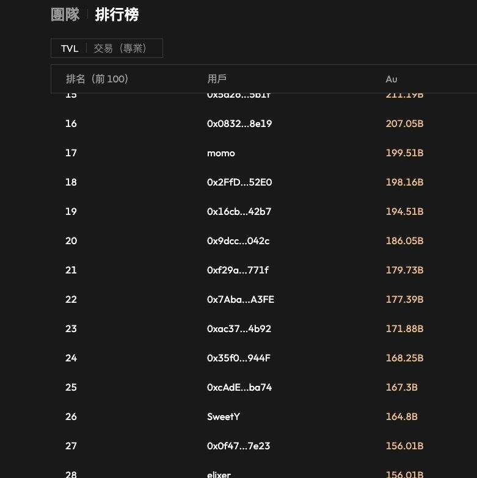Open user SweetY in leaderboard
Screen dimensions: 477x478
tap(224, 416)
